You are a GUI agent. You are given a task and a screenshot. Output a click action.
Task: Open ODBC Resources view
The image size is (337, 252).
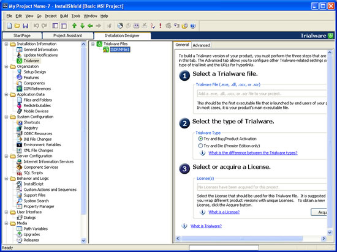pos(38,133)
